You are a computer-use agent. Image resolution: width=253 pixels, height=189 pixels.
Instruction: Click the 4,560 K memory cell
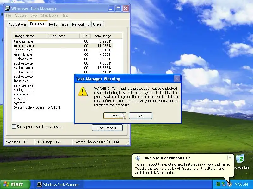pos(105,64)
